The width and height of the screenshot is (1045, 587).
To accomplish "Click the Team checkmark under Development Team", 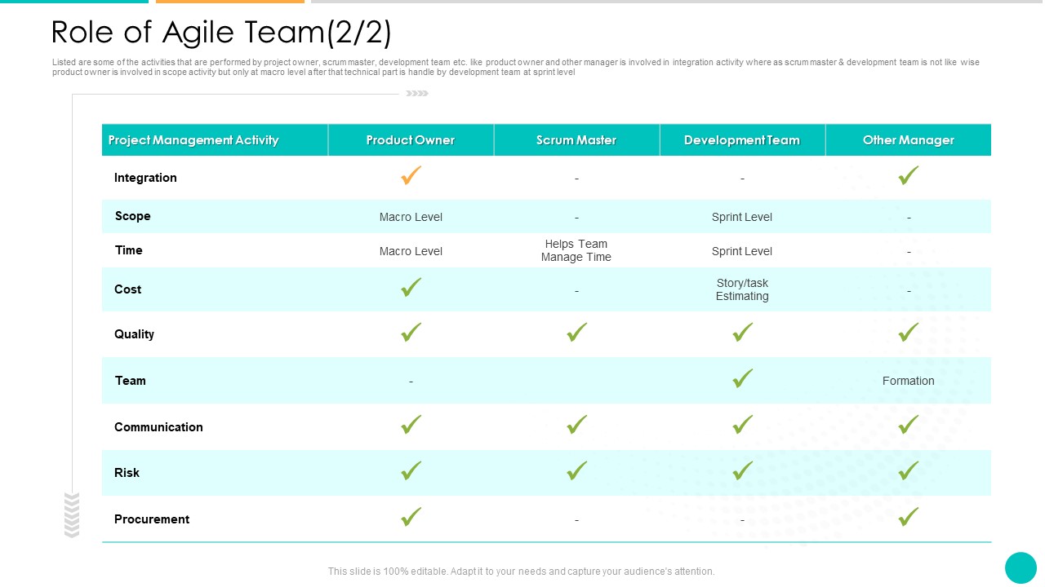I will [743, 378].
